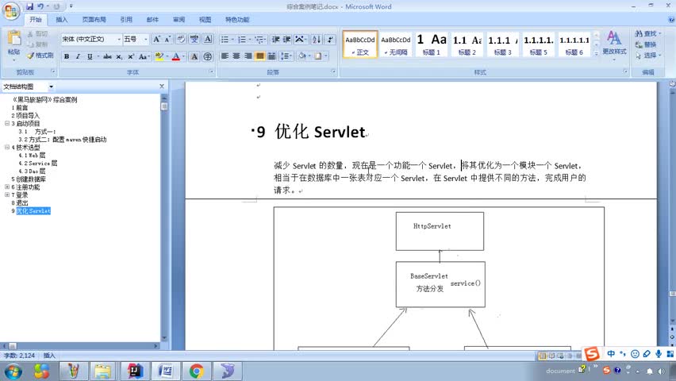Apply character border A icon
This screenshot has height=381, width=676.
pyautogui.click(x=208, y=39)
